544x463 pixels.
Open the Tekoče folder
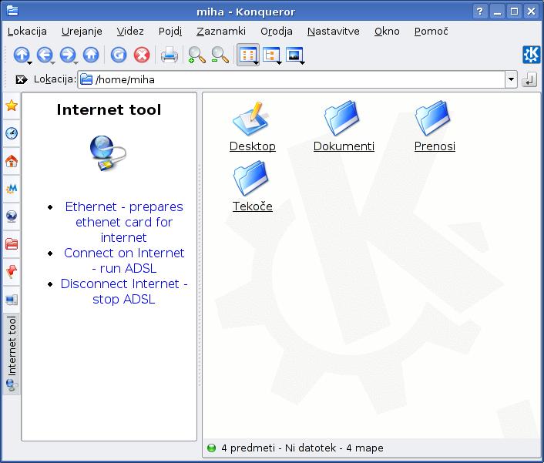pyautogui.click(x=252, y=186)
